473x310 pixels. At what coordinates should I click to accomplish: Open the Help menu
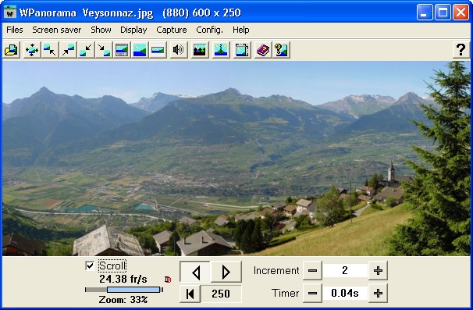point(240,30)
